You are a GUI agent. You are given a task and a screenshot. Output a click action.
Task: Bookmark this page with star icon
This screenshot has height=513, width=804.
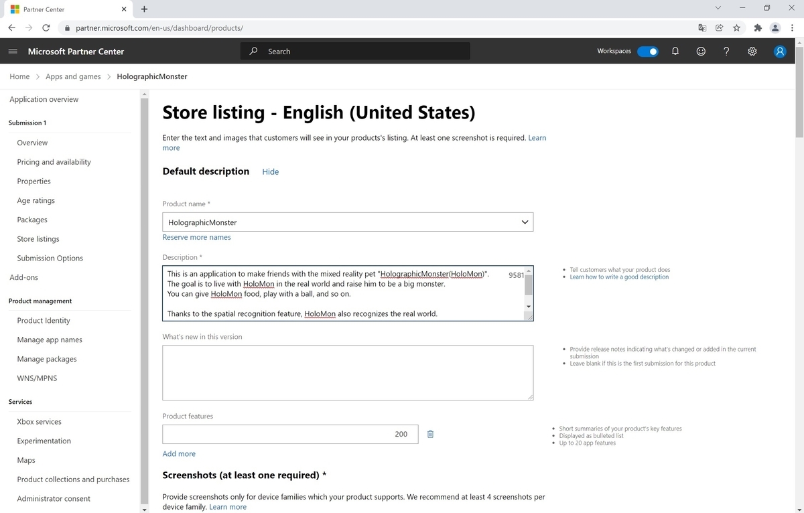pyautogui.click(x=736, y=27)
